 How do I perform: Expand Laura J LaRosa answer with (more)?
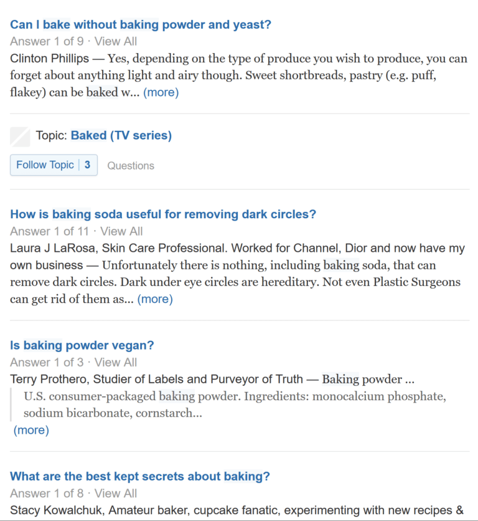(x=155, y=299)
